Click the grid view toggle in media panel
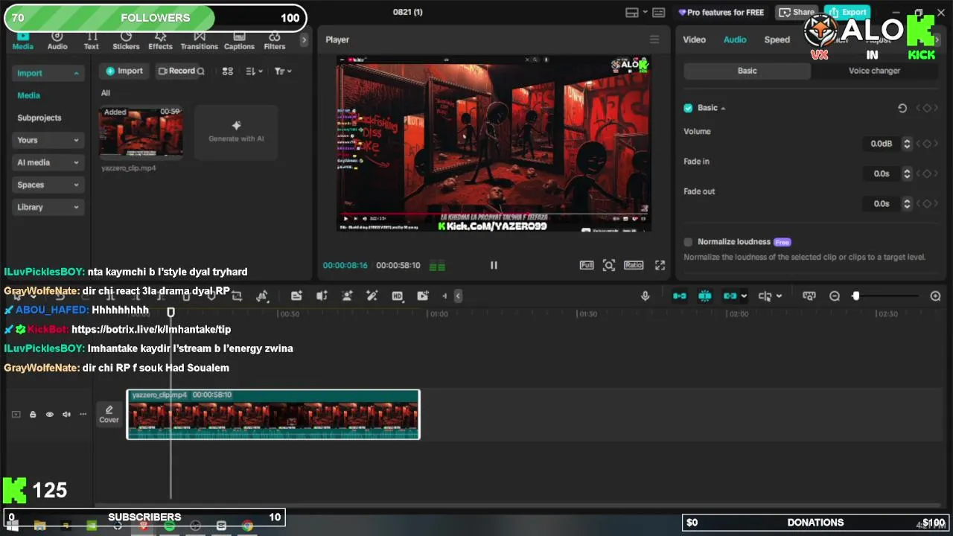Viewport: 953px width, 536px height. pos(228,71)
